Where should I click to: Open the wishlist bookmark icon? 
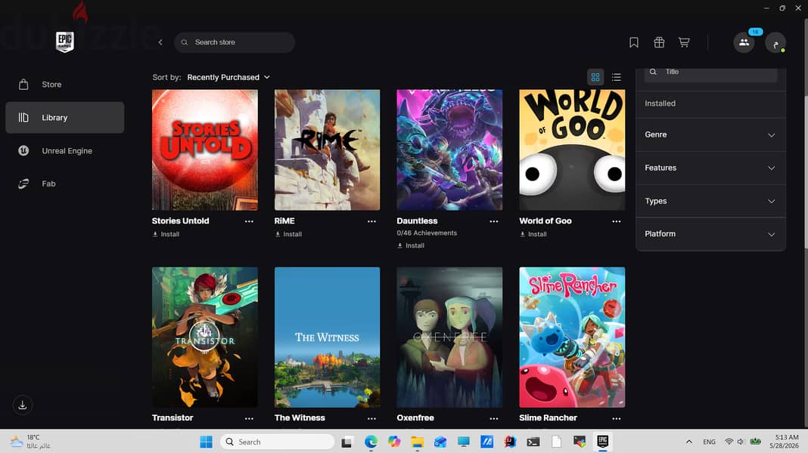point(634,42)
